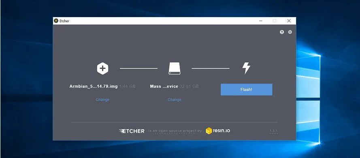Click the Etcher title bar text
Image resolution: width=360 pixels, height=158 pixels.
[64, 21]
